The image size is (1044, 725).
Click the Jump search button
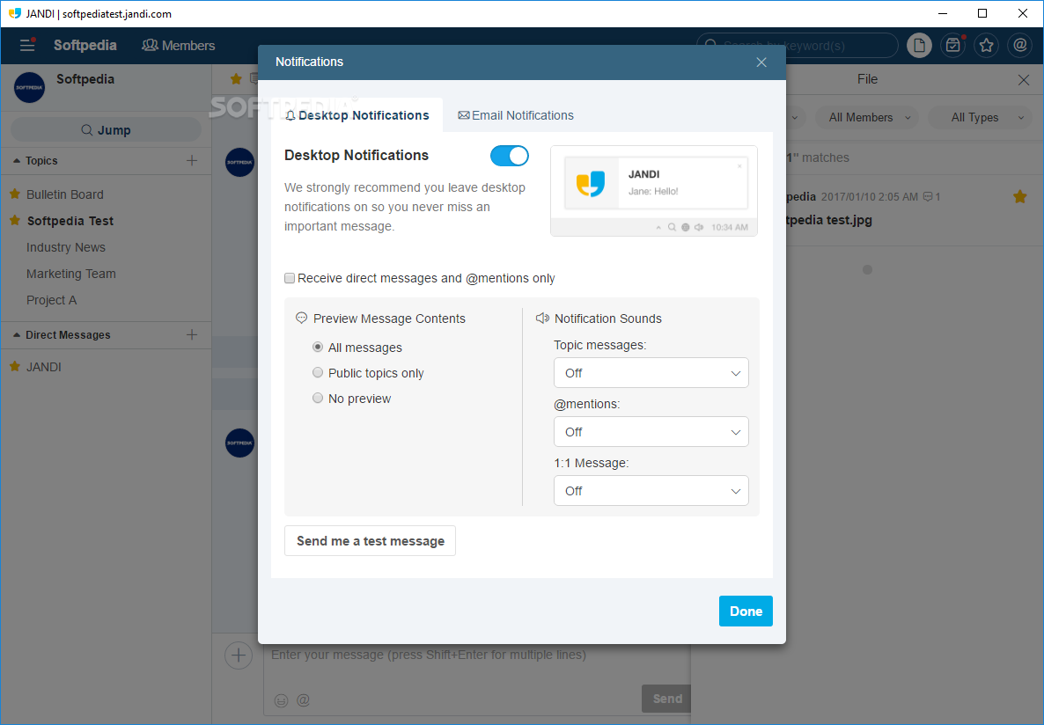[x=106, y=130]
